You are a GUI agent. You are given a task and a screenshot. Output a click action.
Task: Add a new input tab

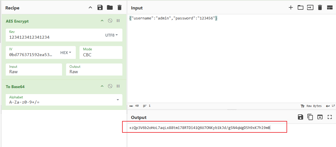pyautogui.click(x=291, y=8)
